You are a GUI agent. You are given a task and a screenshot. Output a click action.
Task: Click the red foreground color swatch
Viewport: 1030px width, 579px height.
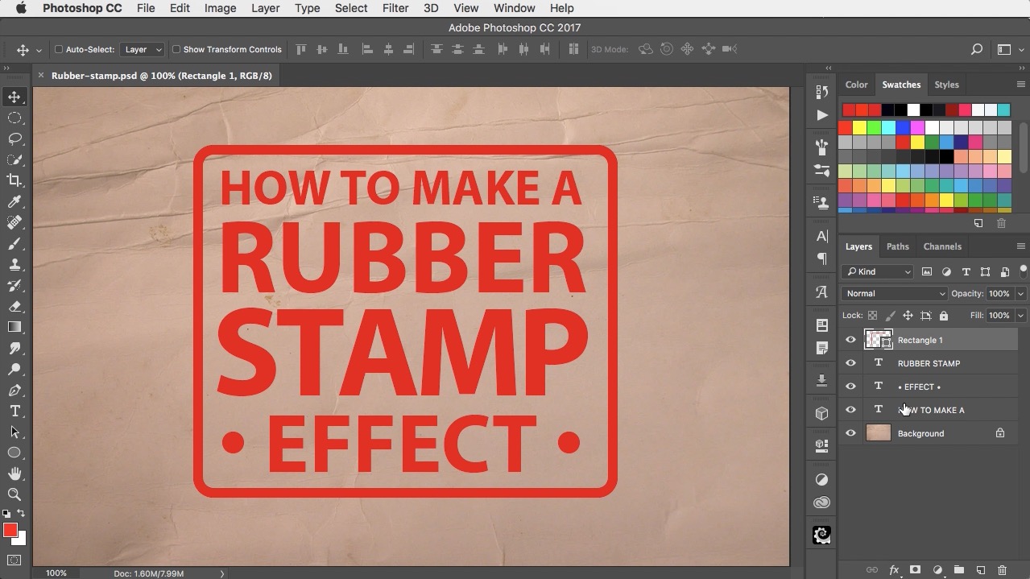pyautogui.click(x=10, y=530)
